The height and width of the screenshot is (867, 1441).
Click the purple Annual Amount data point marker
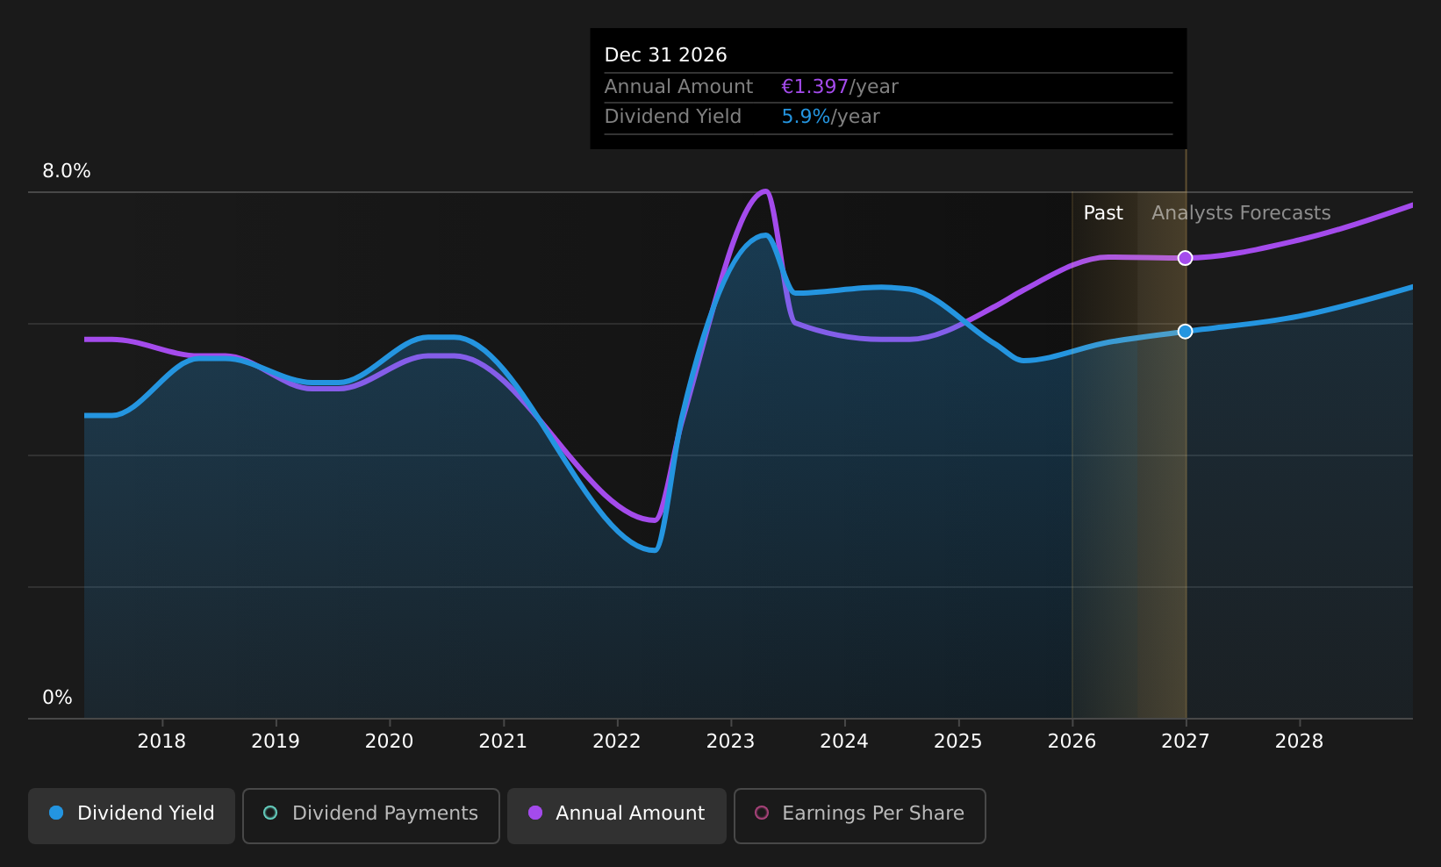[1185, 258]
